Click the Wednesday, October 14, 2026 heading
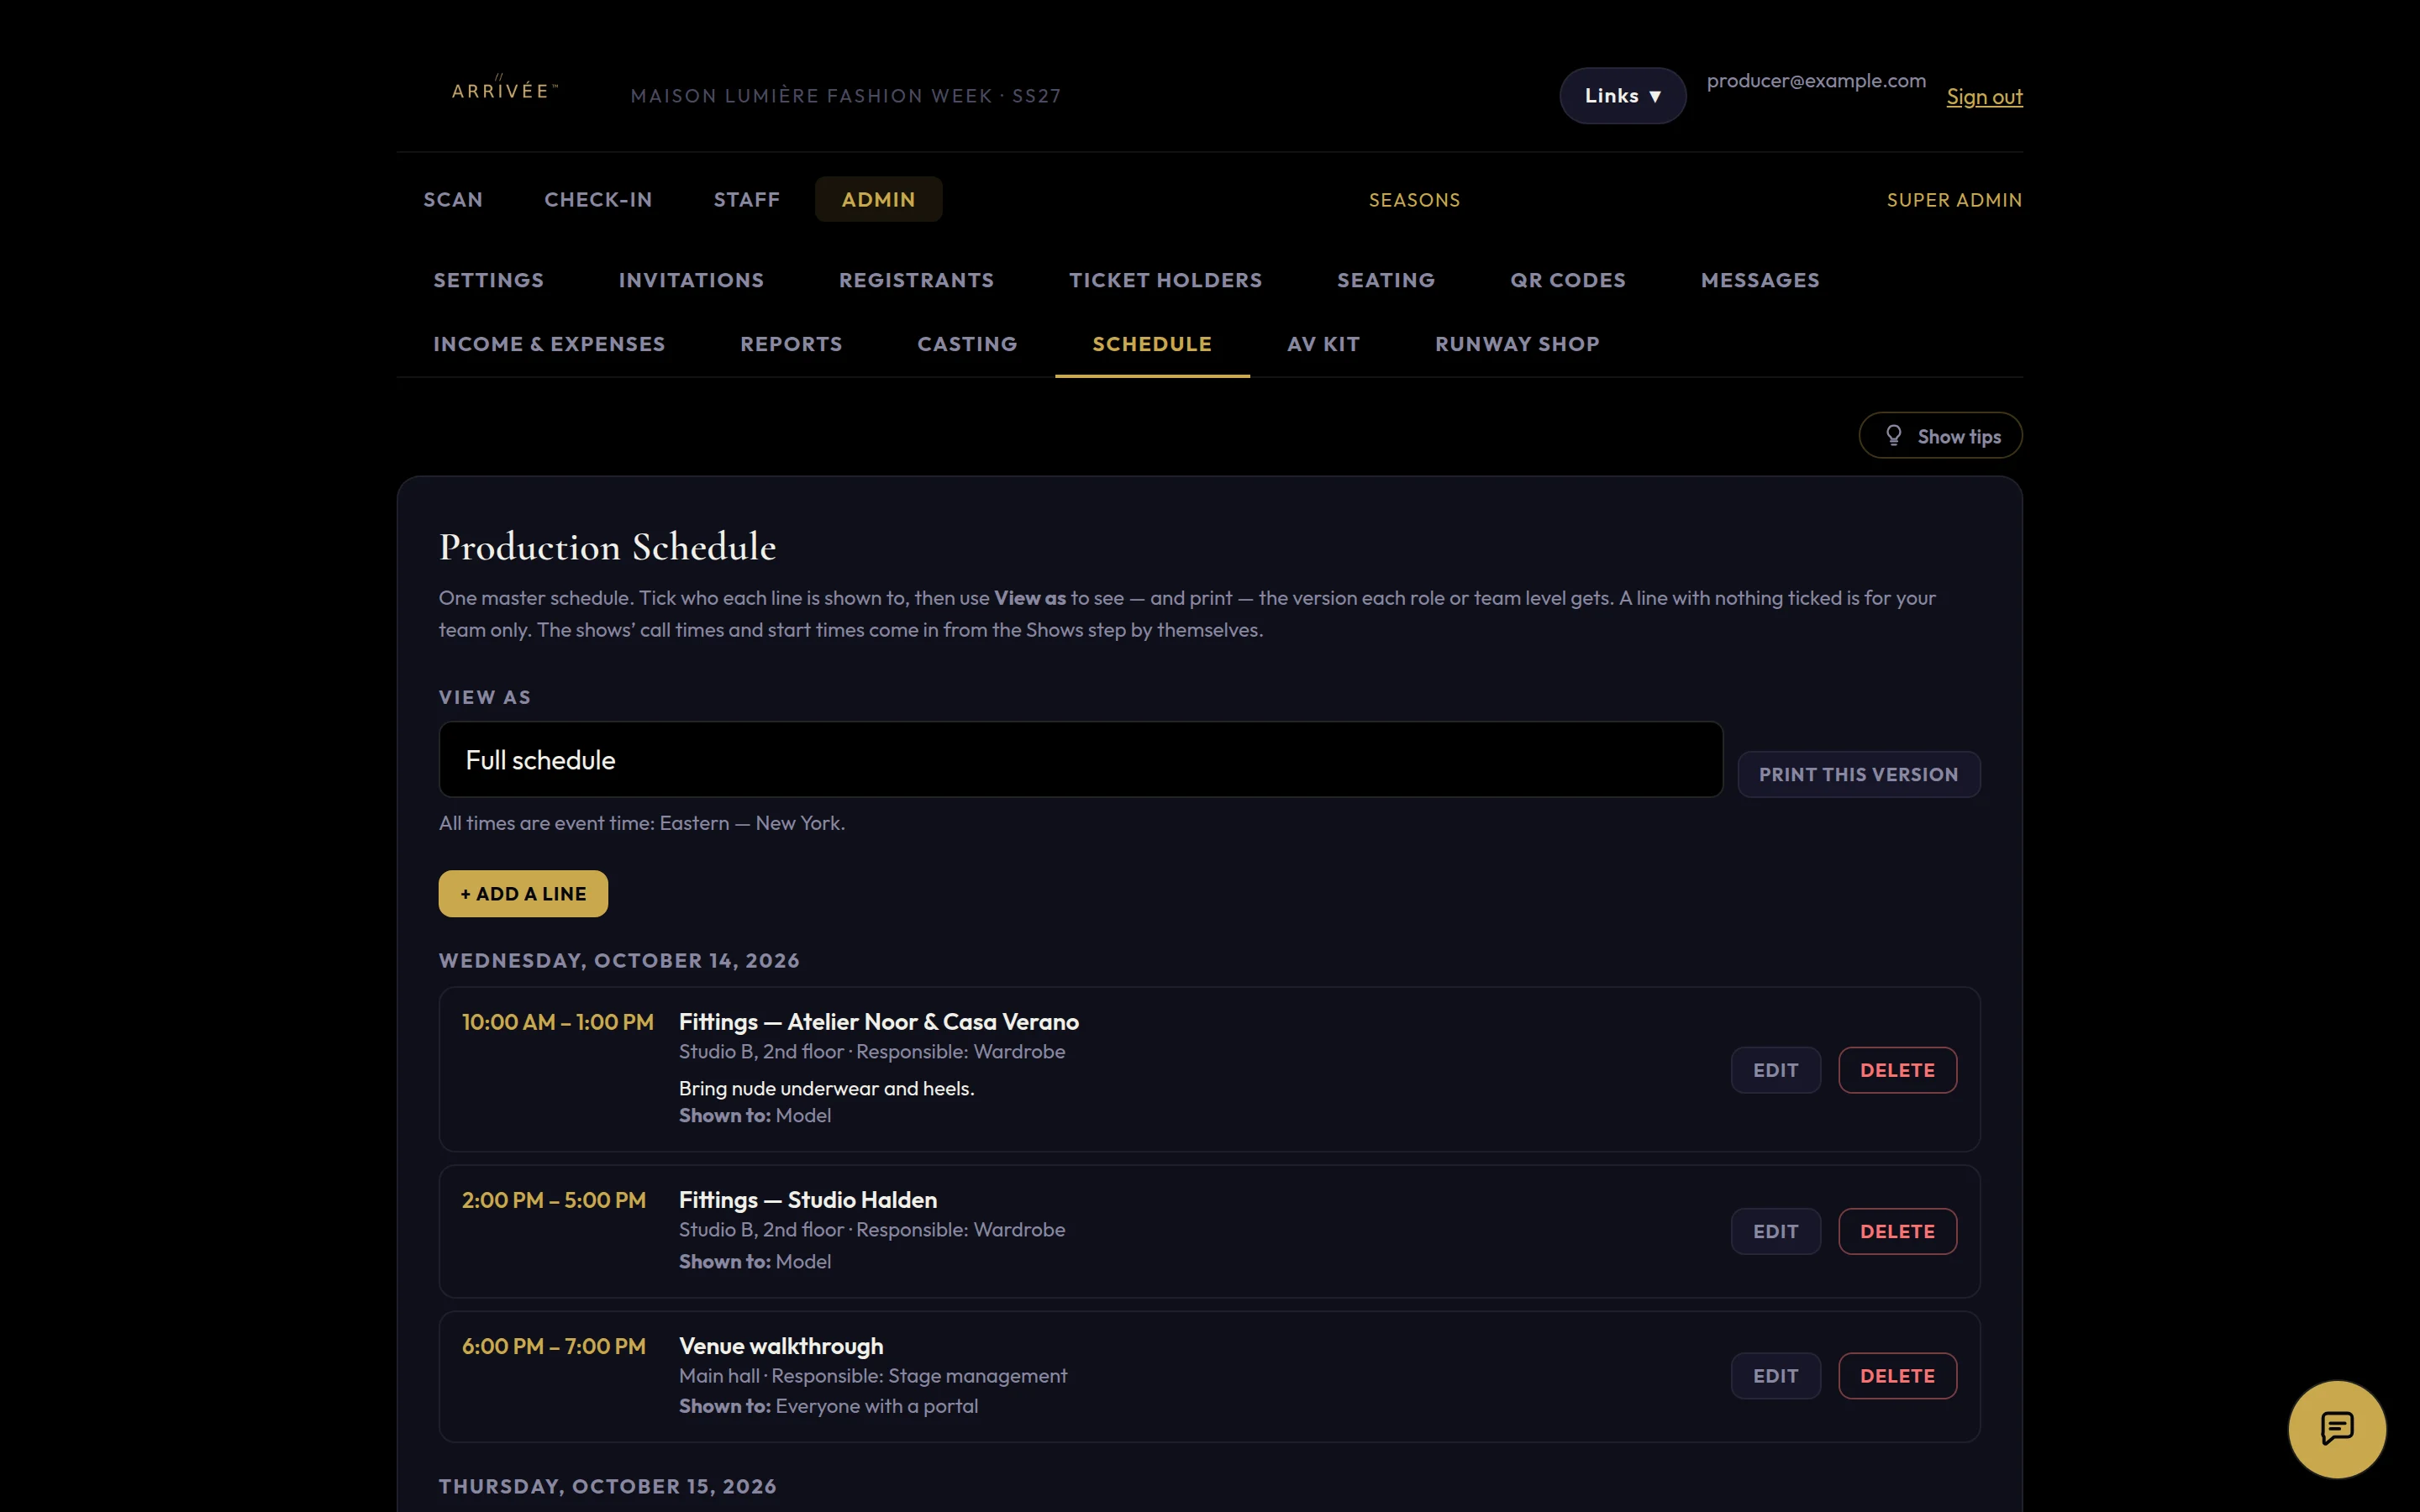This screenshot has height=1512, width=2420. (x=619, y=960)
